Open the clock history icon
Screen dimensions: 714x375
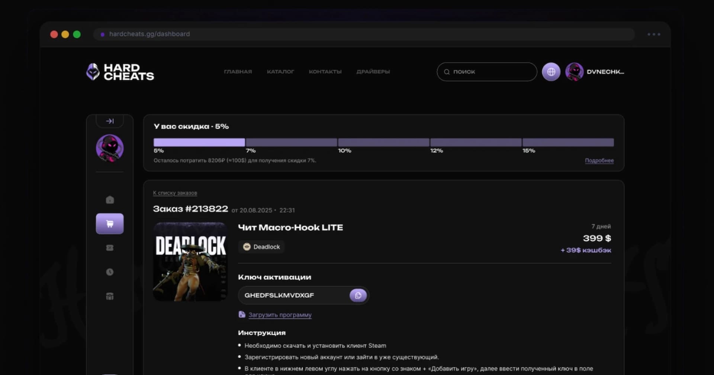click(x=110, y=272)
